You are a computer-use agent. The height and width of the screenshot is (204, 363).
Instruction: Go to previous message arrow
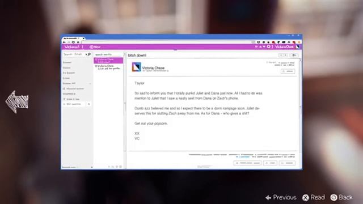[x=281, y=56]
